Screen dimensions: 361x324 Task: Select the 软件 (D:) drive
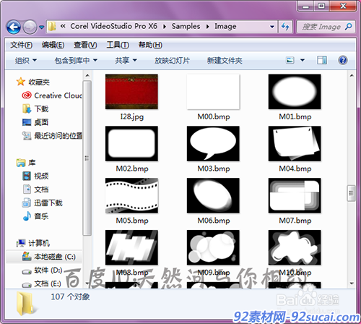(x=43, y=270)
